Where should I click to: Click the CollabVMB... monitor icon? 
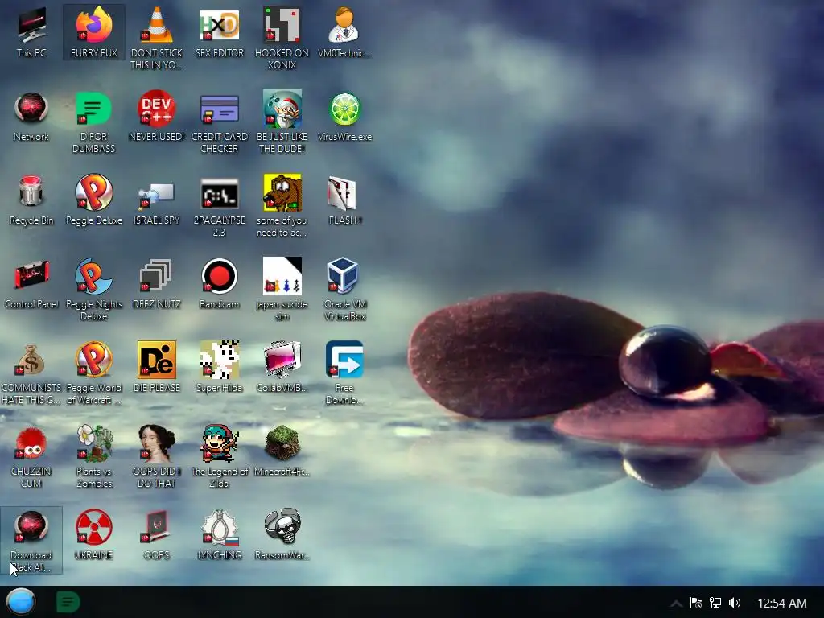click(282, 360)
